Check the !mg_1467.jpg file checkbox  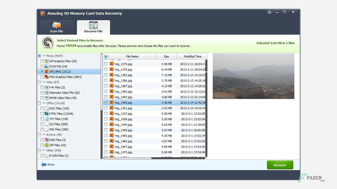tap(106, 146)
